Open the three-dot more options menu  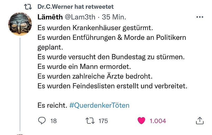pos(199,17)
